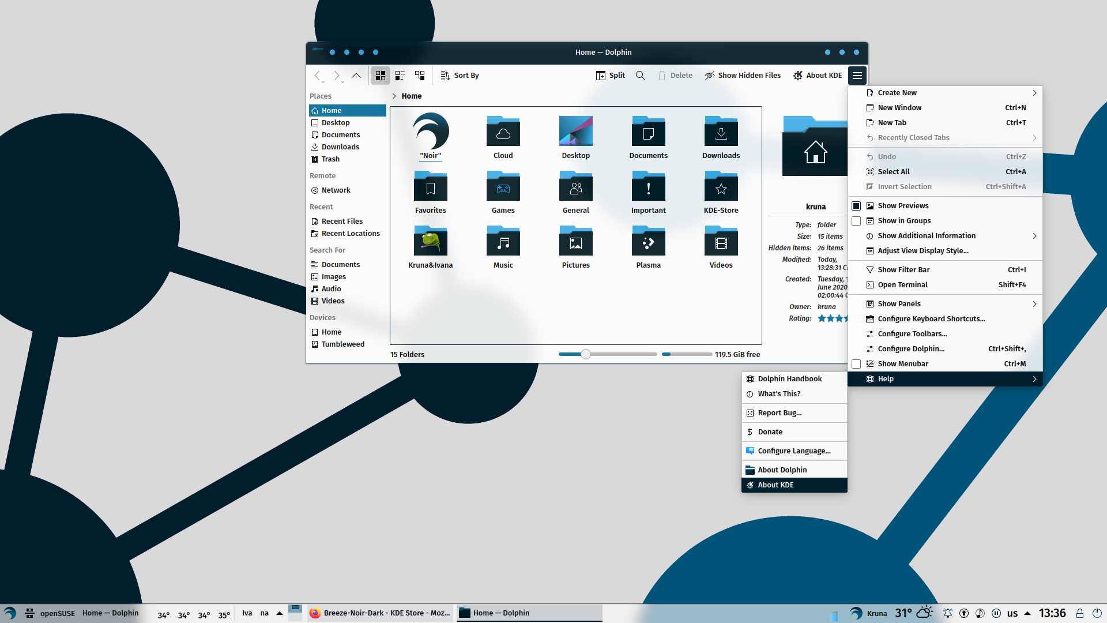The width and height of the screenshot is (1107, 623).
Task: Click the Delete toolbar button
Action: pyautogui.click(x=675, y=76)
